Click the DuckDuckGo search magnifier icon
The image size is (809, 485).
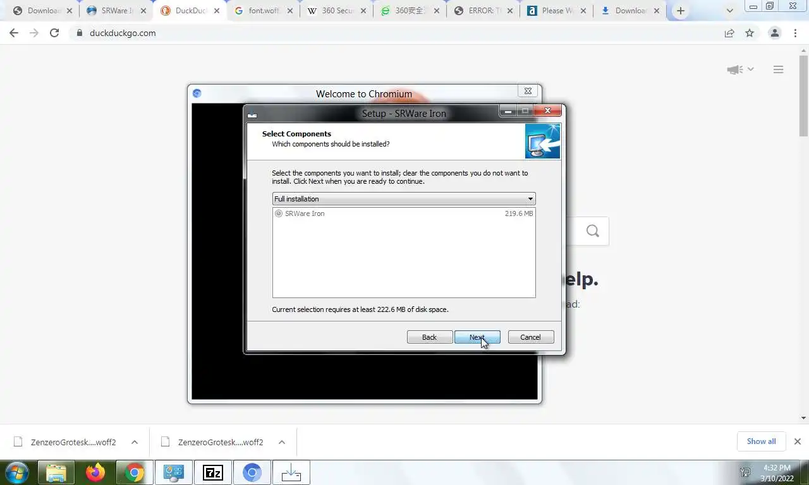point(592,231)
